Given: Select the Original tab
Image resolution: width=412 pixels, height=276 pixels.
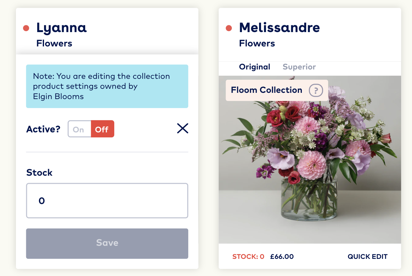Looking at the screenshot, I should (254, 67).
